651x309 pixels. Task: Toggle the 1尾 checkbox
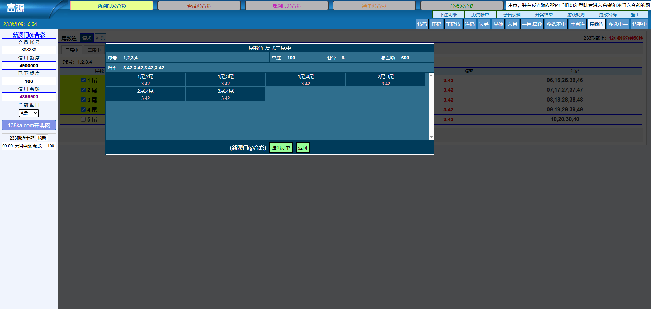tap(83, 80)
